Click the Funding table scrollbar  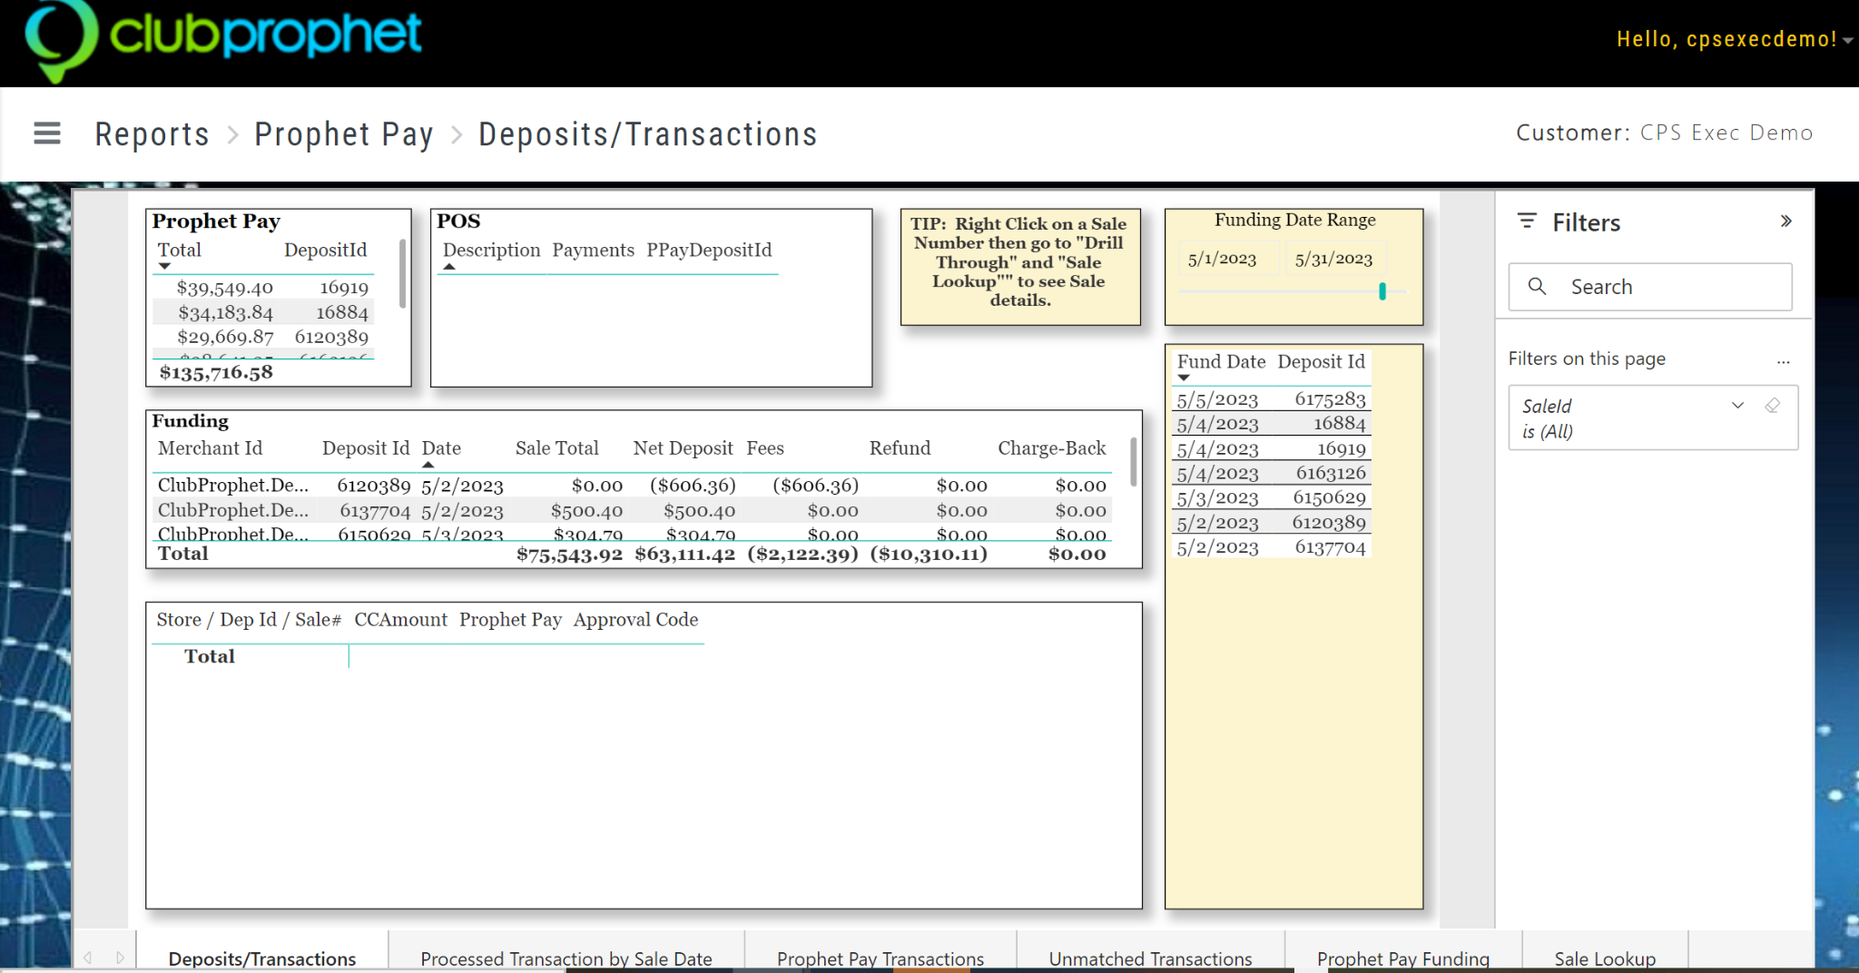[x=1133, y=461]
